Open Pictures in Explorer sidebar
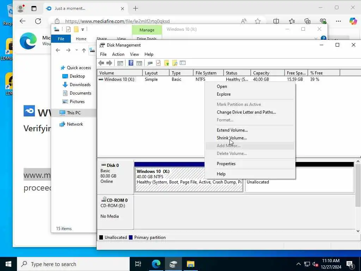Viewport: 361px width, 271px height. [x=77, y=102]
